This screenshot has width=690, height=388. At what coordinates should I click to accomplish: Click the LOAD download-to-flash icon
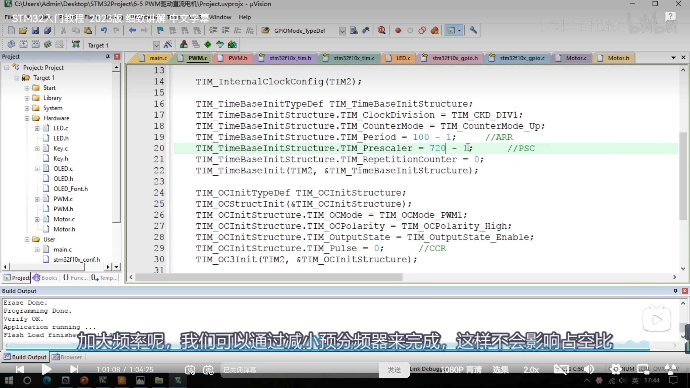pos(76,44)
